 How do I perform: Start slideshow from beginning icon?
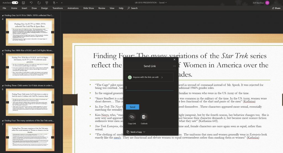click(46, 3)
